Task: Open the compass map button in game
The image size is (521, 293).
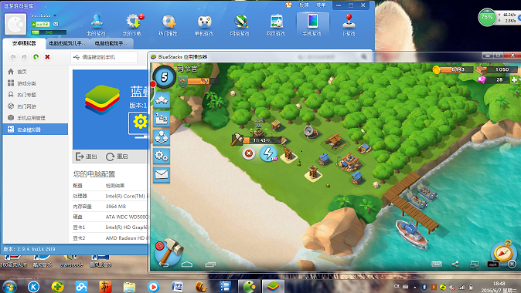Action: pos(502,253)
